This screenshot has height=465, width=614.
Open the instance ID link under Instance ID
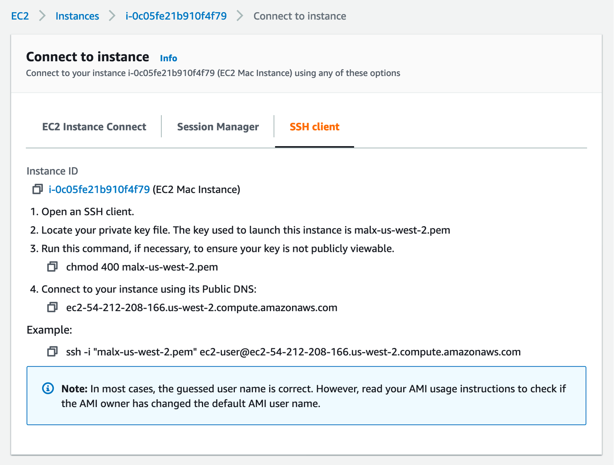[99, 189]
